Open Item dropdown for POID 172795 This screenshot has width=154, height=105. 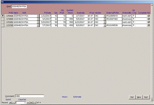point(38,25)
